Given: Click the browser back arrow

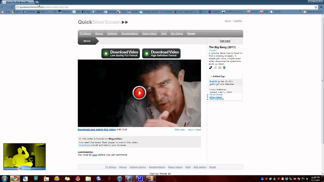Looking at the screenshot, I should 3,7.
